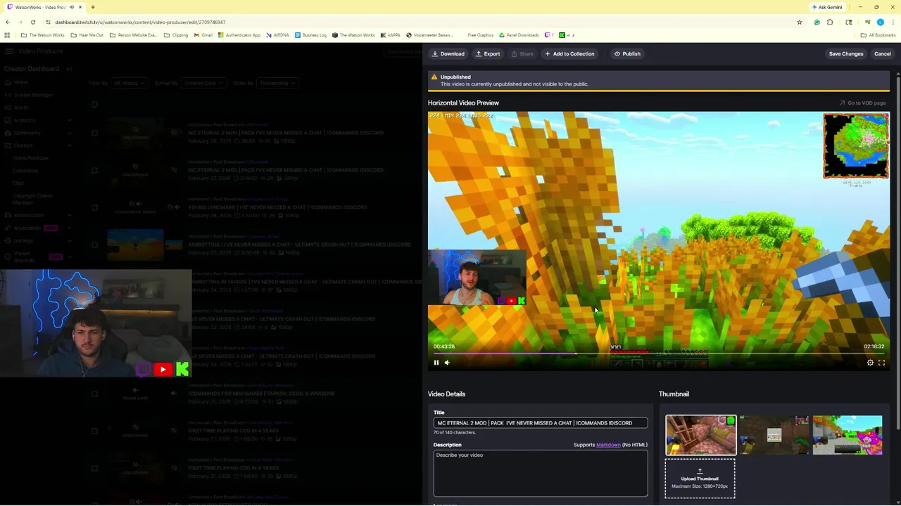This screenshot has width=901, height=506.
Task: Select the first thumbnail option
Action: 700,435
